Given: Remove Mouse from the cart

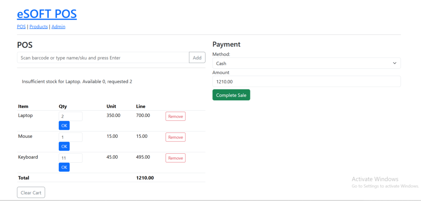Looking at the screenshot, I should tap(175, 137).
